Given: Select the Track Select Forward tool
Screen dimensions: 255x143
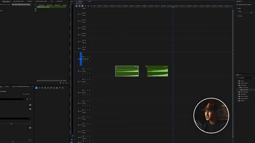Looking at the screenshot, I should pos(39,88).
